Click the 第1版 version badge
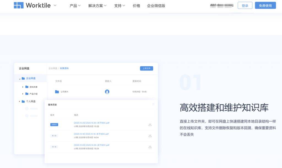 coord(54,147)
